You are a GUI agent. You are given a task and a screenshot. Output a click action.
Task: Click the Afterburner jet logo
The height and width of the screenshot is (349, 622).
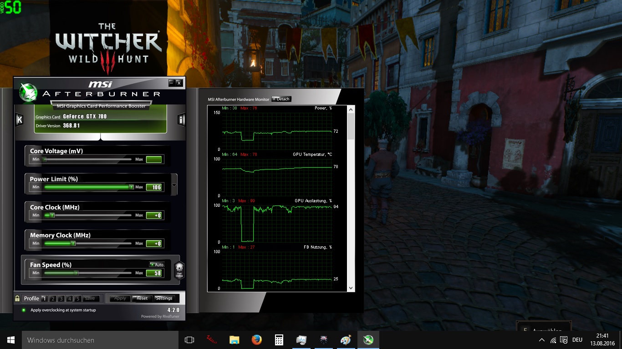pyautogui.click(x=28, y=93)
